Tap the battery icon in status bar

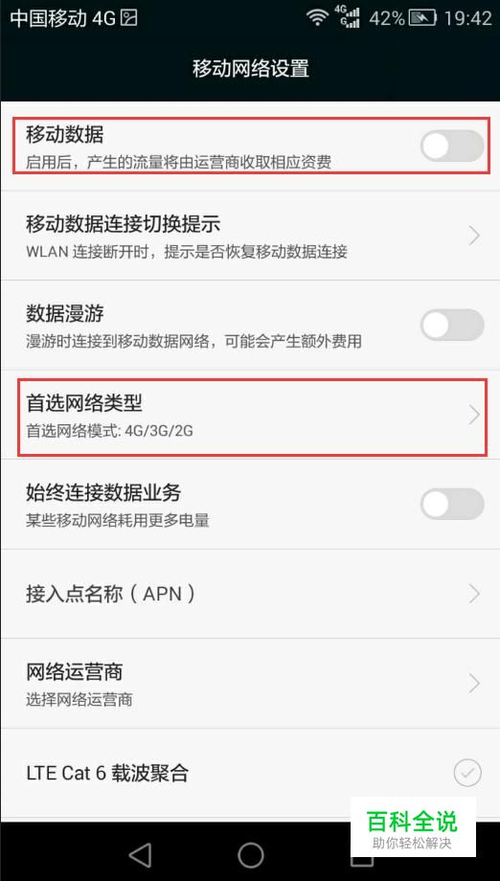click(x=423, y=18)
